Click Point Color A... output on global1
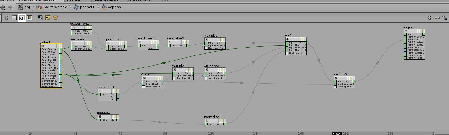 (x=61, y=73)
